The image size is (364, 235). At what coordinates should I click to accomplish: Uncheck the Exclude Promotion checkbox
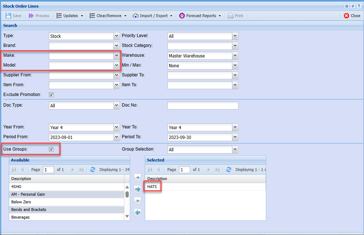pyautogui.click(x=51, y=95)
